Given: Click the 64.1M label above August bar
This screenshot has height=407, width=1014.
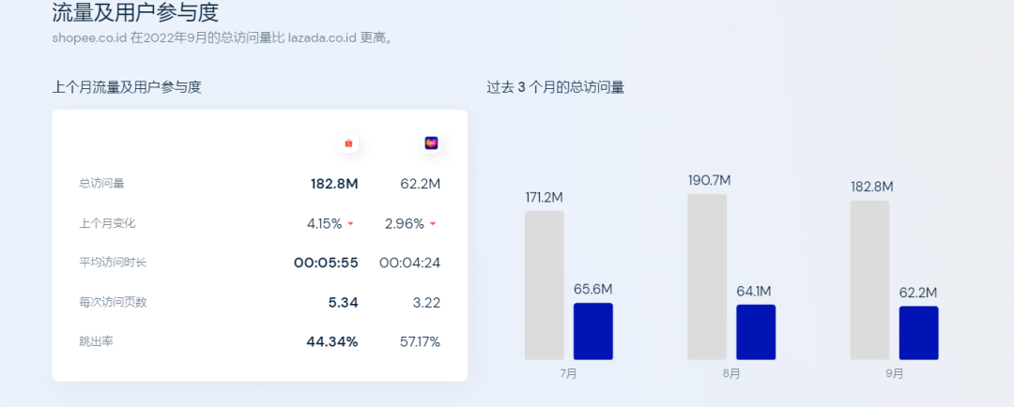Looking at the screenshot, I should (754, 292).
